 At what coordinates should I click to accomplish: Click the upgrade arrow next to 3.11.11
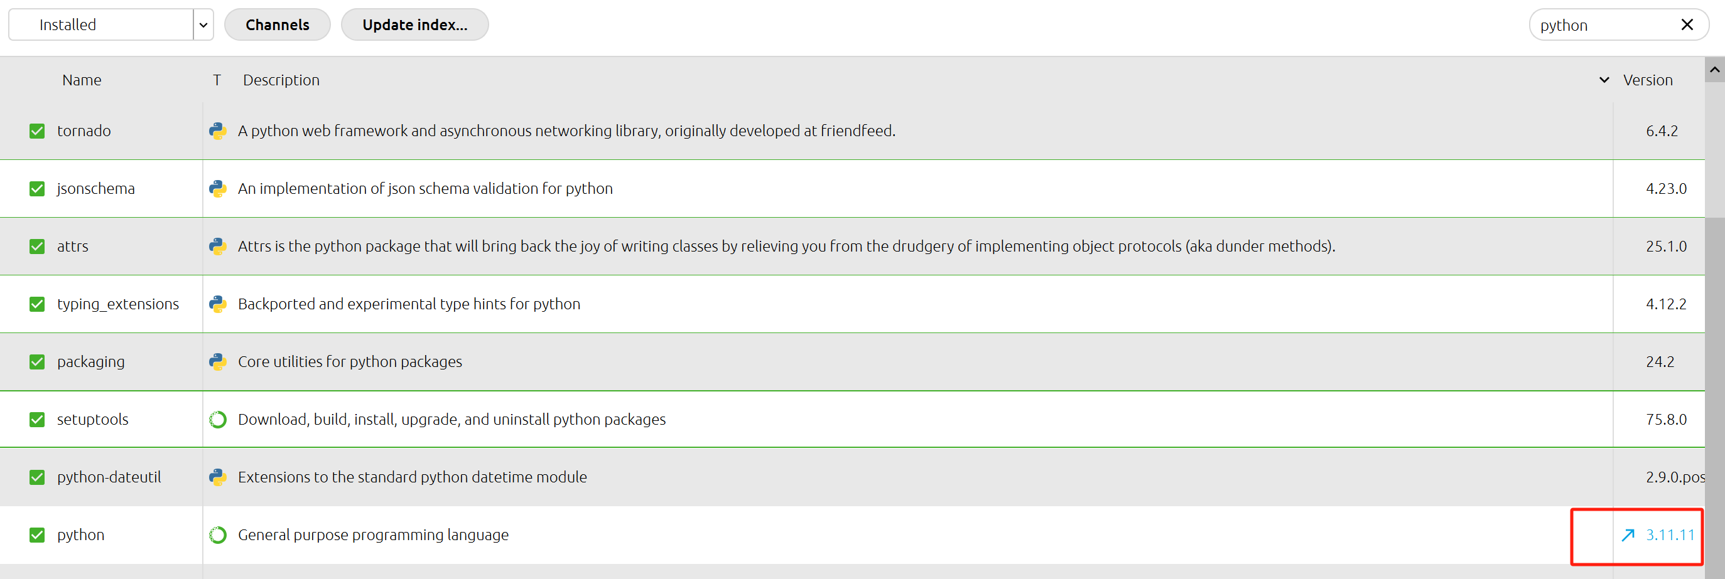[1628, 535]
